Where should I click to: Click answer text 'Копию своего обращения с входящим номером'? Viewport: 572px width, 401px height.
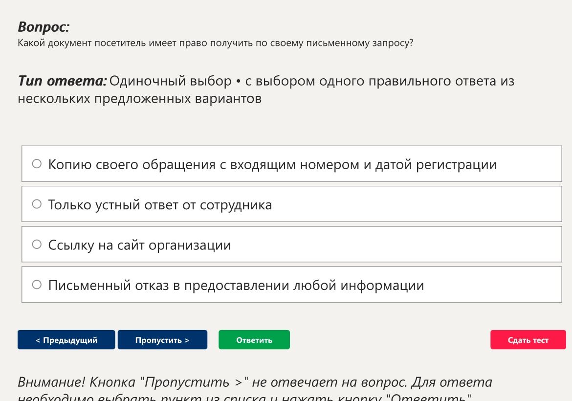[x=204, y=165]
